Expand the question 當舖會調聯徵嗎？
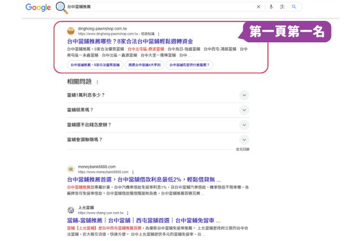 [158, 139]
